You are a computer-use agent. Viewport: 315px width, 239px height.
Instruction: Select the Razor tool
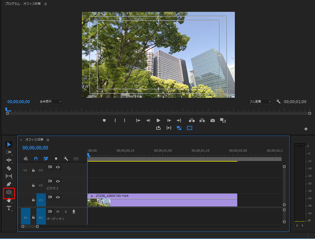pyautogui.click(x=9, y=168)
